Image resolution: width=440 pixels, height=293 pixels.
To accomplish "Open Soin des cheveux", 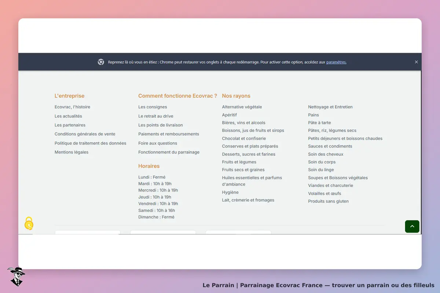I will (x=326, y=154).
